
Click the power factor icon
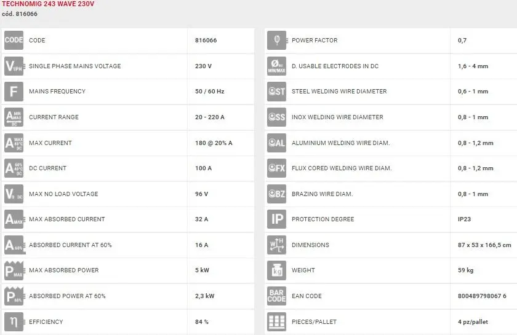coord(276,41)
